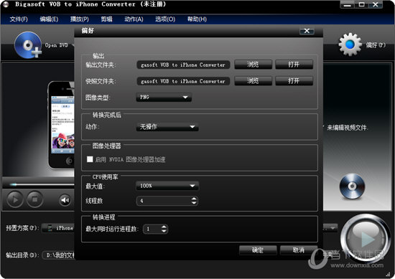Click 浏览 for 输出文件夹

253,65
